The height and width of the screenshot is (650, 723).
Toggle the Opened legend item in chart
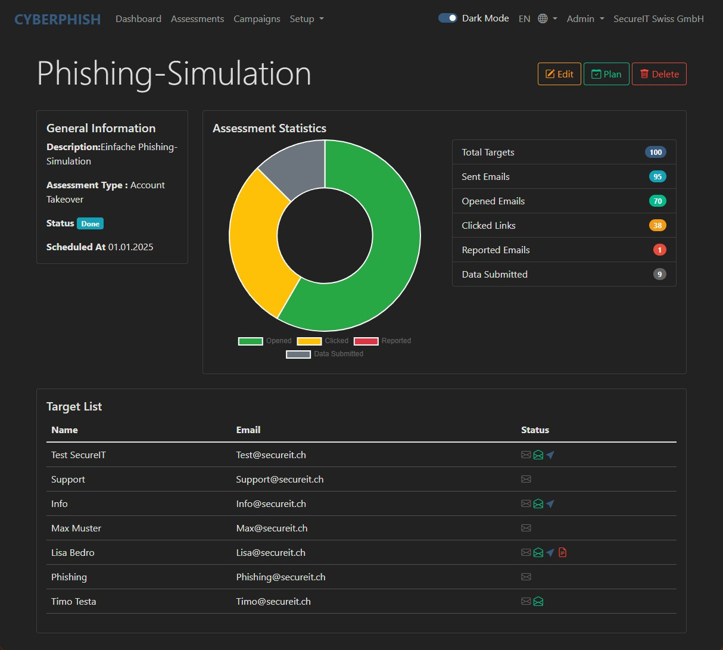pyautogui.click(x=264, y=341)
